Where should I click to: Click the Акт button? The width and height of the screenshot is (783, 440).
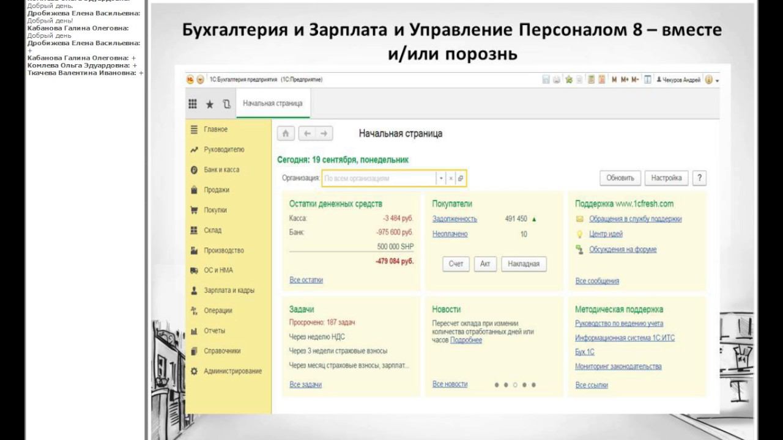coord(485,264)
